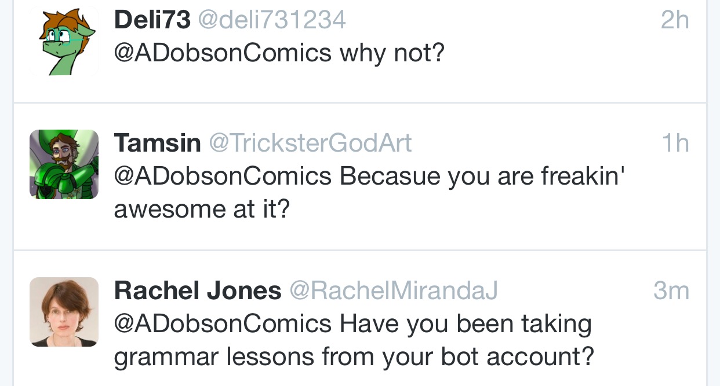Open Rachel Jones's profile photo
The height and width of the screenshot is (386, 720).
(64, 312)
